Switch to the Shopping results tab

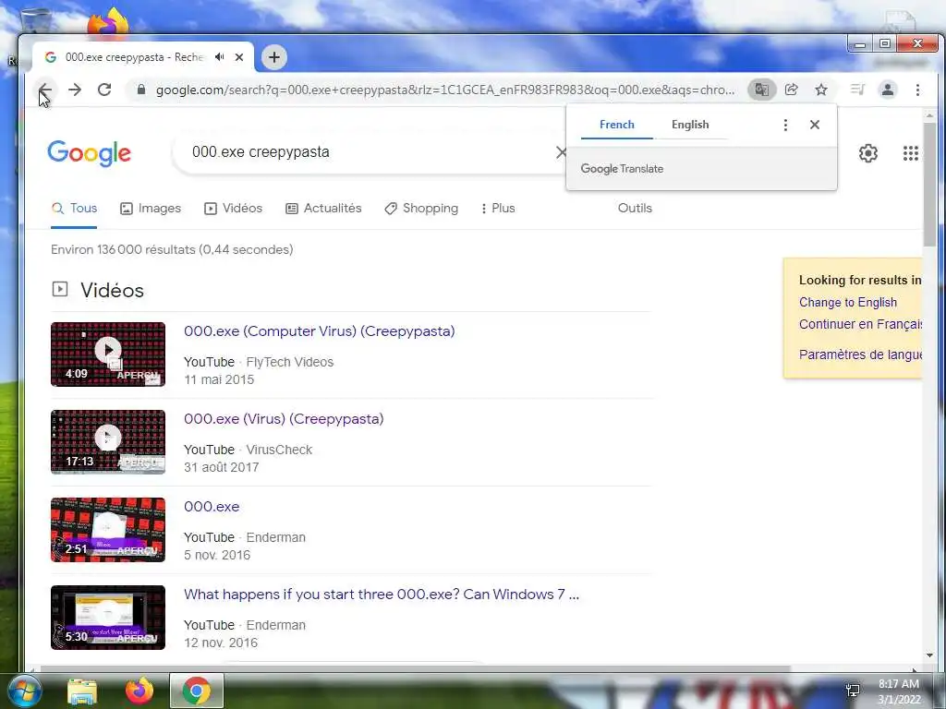[x=421, y=208]
